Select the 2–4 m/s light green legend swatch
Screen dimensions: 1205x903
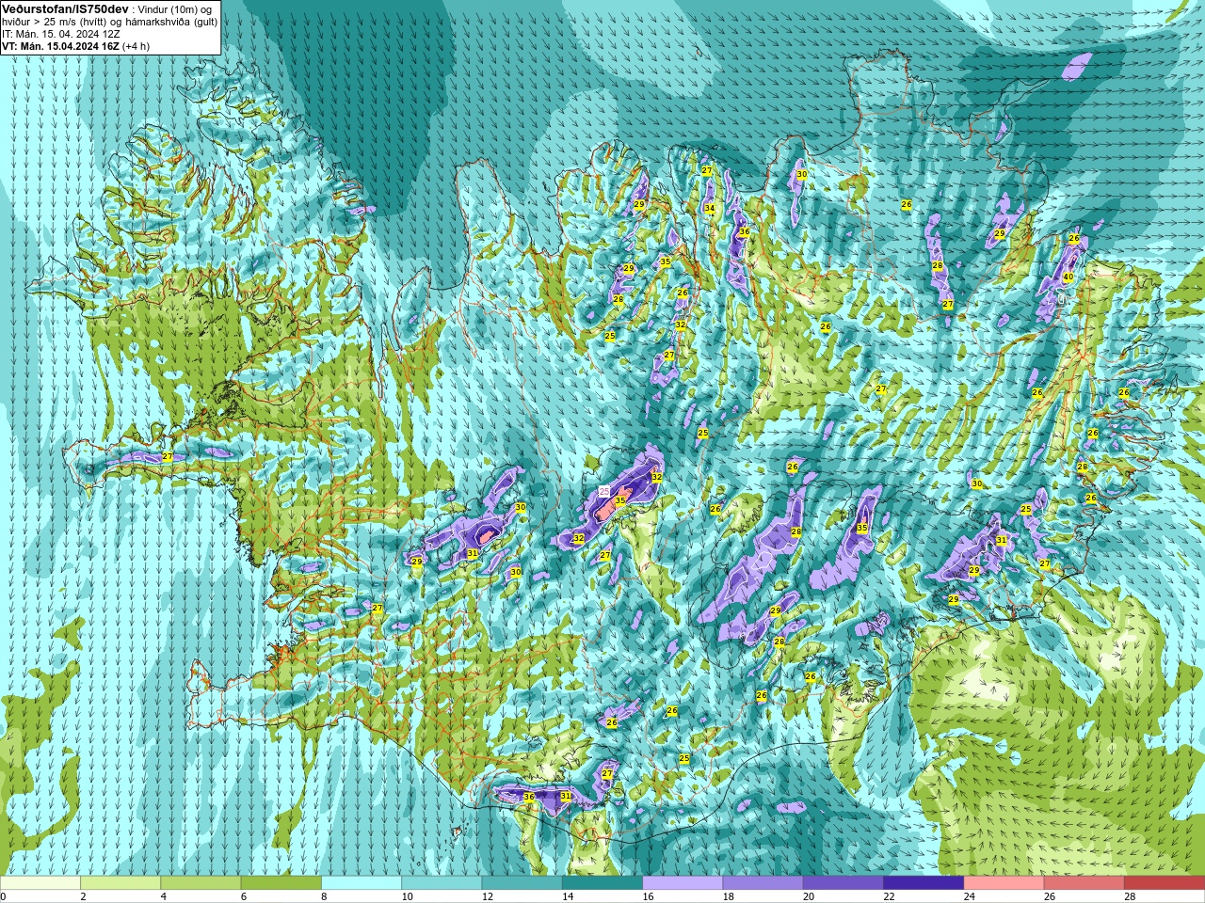pos(120,883)
